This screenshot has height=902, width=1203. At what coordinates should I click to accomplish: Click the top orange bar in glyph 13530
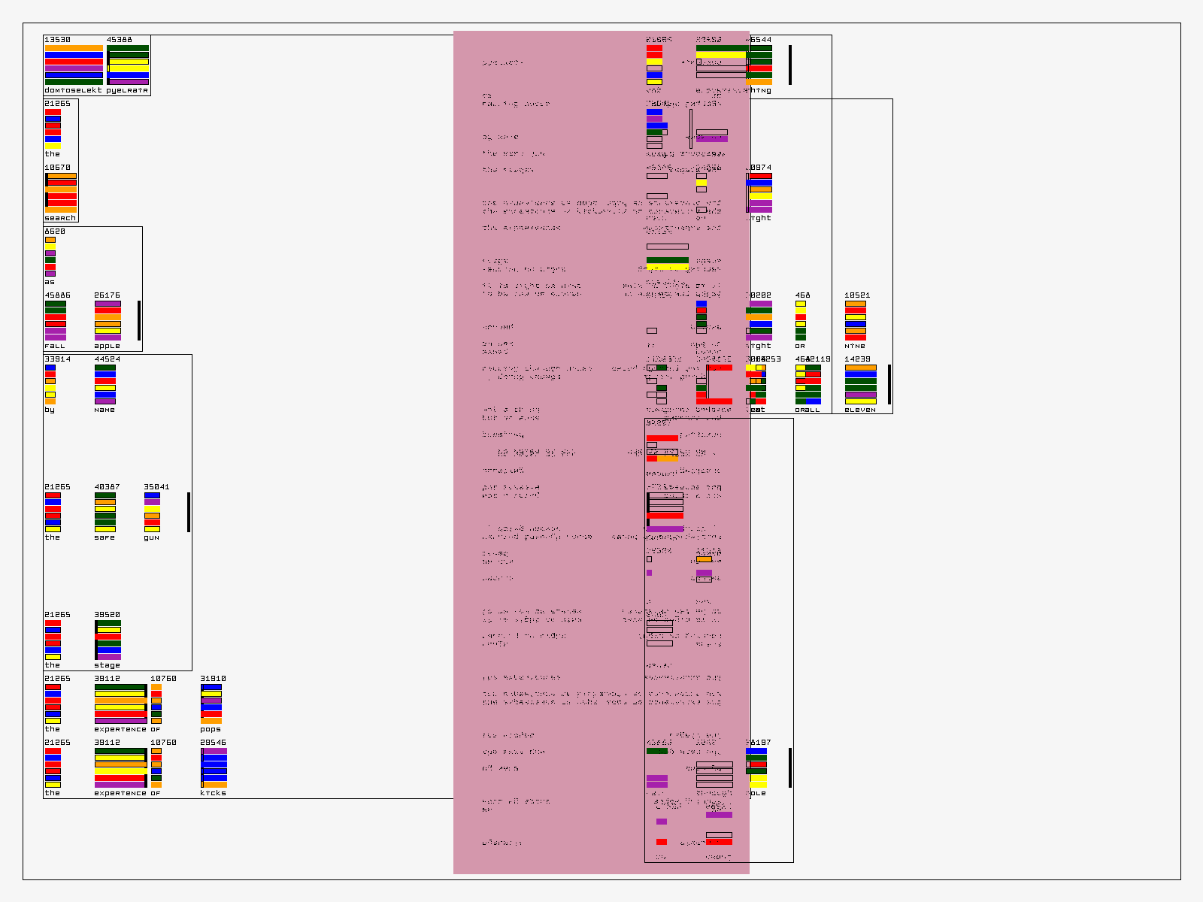[74, 48]
